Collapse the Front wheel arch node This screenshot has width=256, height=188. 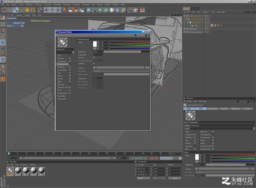186,19
